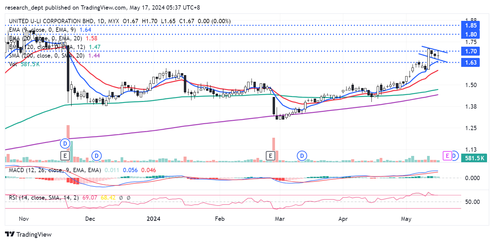The image size is (494, 243).
Task: Select the SMA 200 indicator legend
Action: pyautogui.click(x=47, y=56)
